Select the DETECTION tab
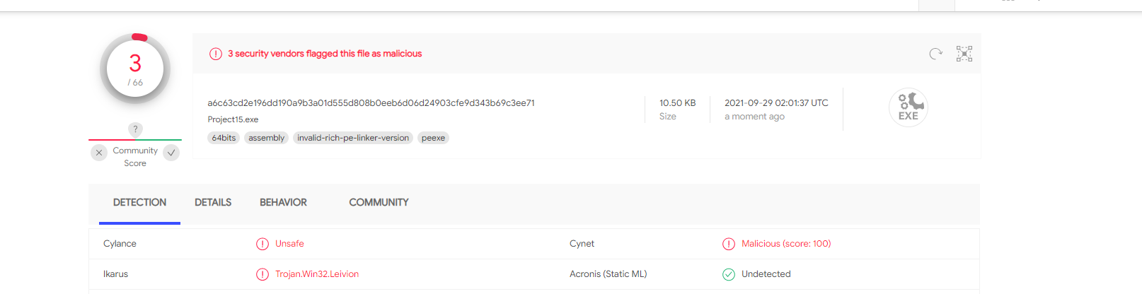Image resolution: width=1142 pixels, height=294 pixels. pos(139,202)
